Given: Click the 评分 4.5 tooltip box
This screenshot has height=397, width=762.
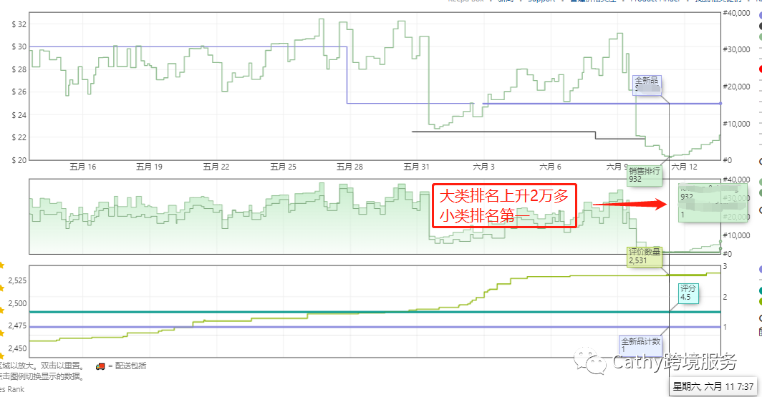Looking at the screenshot, I should (688, 292).
